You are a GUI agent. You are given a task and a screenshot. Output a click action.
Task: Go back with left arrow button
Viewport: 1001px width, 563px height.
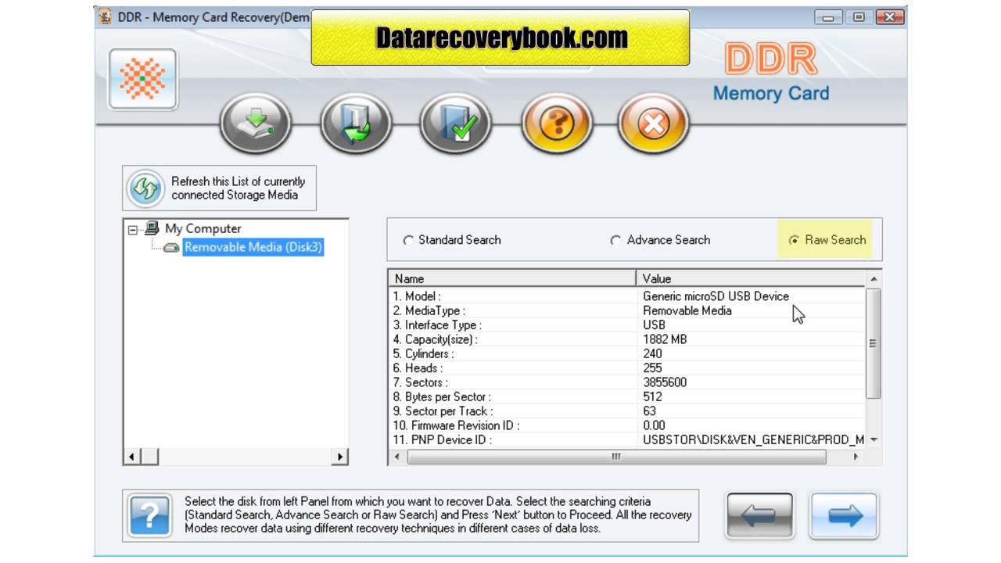point(759,516)
